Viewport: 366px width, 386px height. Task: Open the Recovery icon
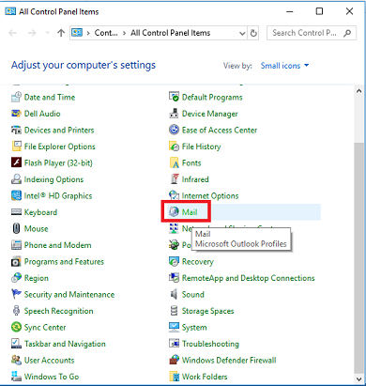(x=174, y=261)
